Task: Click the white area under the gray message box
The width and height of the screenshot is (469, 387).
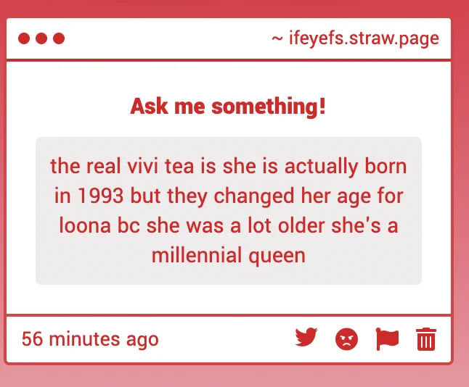Action: tap(229, 299)
